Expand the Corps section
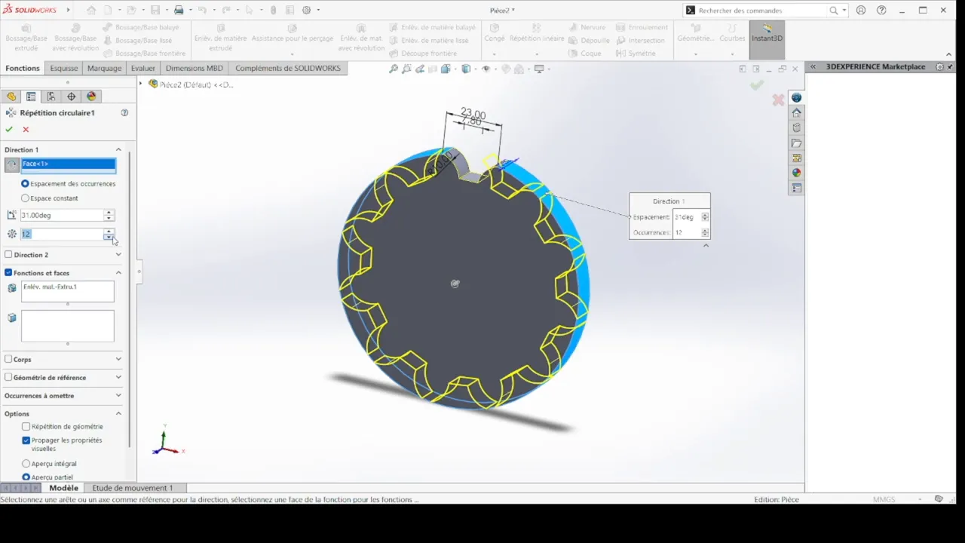965x543 pixels. [x=118, y=359]
